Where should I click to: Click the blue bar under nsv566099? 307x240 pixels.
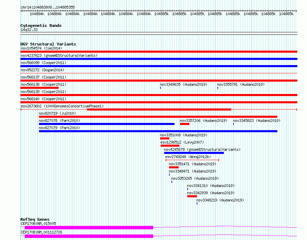[x=159, y=66]
